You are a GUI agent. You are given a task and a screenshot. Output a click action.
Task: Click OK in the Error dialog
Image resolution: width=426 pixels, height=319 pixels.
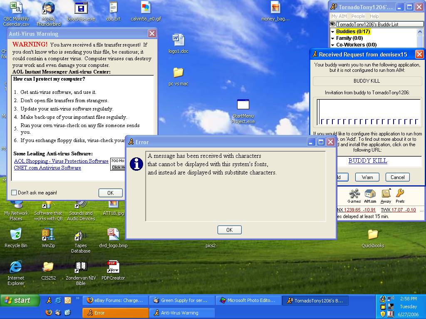[229, 230]
